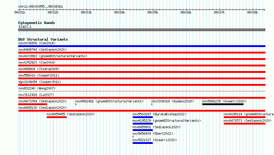Click the DGV Structural Variants track title
The image size is (274, 155).
pos(43,39)
